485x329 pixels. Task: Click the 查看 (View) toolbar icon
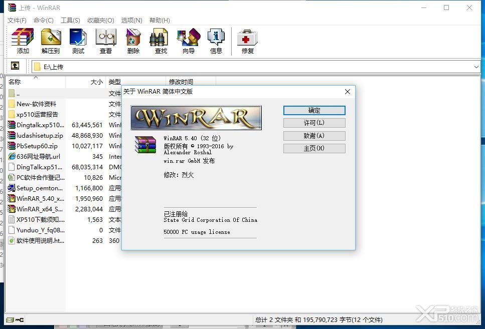pyautogui.click(x=106, y=37)
